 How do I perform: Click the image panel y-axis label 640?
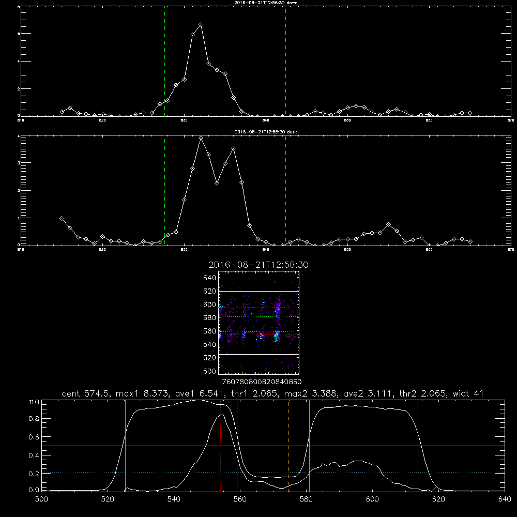209,278
